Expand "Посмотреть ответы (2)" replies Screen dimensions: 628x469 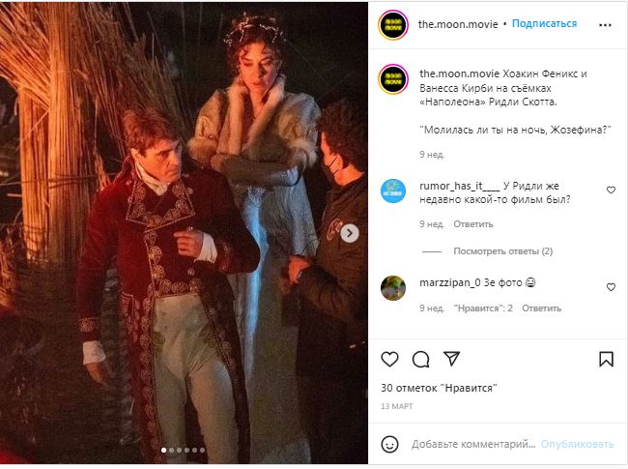(501, 251)
